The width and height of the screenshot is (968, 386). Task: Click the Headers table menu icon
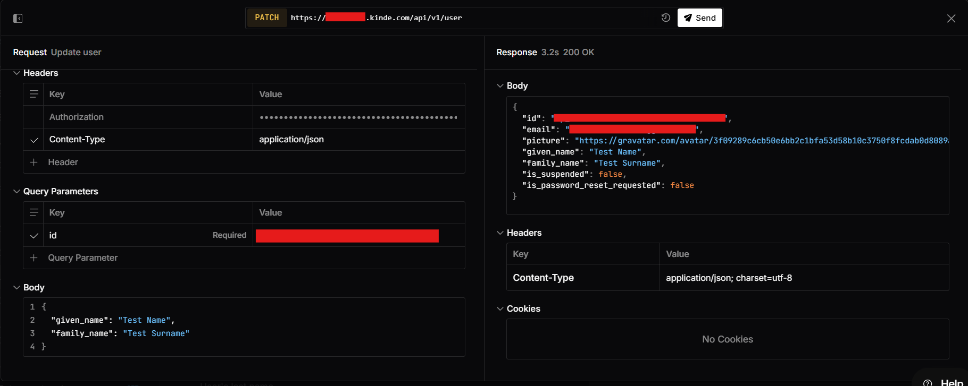(x=34, y=94)
